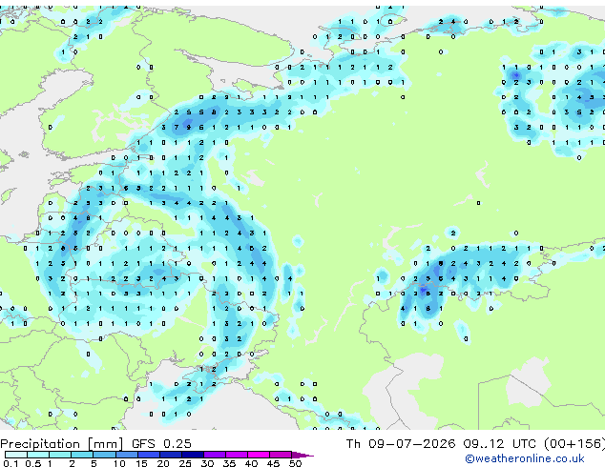The width and height of the screenshot is (605, 467).
Task: Click the 15–20 mm legend swatch
Action: [148, 455]
